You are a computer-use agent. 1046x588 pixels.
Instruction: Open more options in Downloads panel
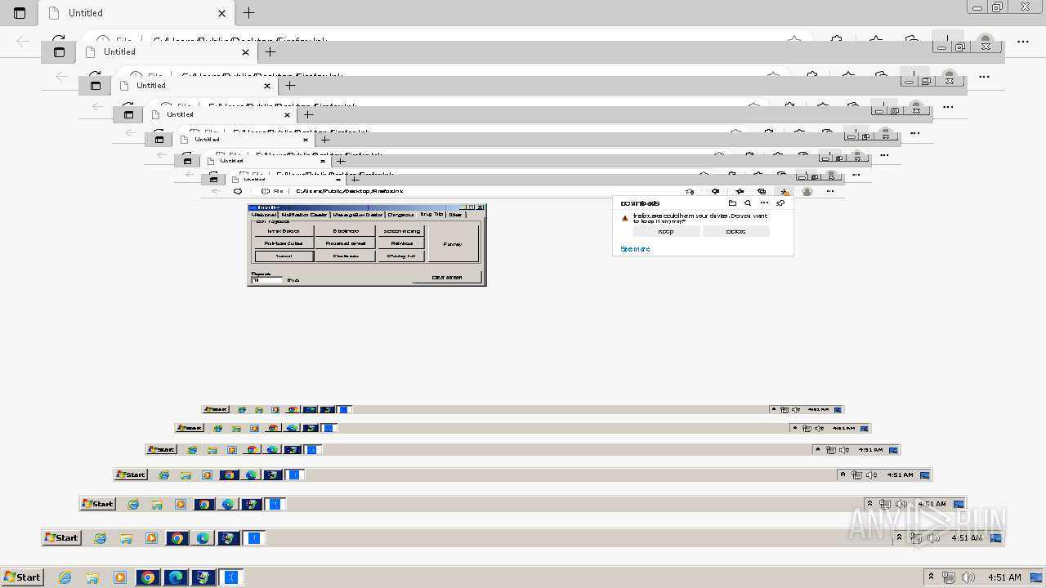click(x=764, y=203)
